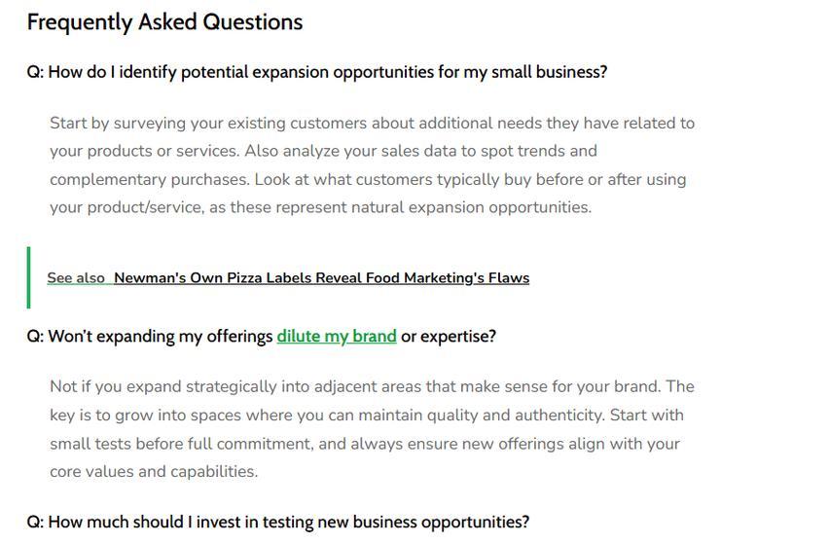Click 'Newman's Own' at the link start

[x=168, y=278]
